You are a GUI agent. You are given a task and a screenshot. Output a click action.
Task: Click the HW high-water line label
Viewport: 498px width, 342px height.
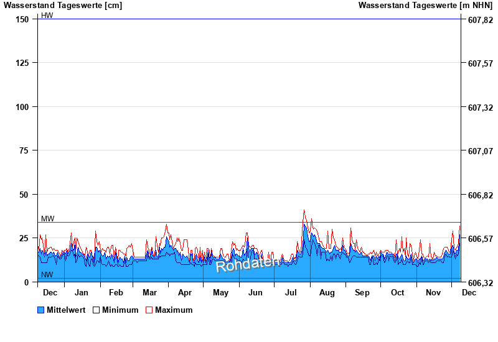point(47,15)
